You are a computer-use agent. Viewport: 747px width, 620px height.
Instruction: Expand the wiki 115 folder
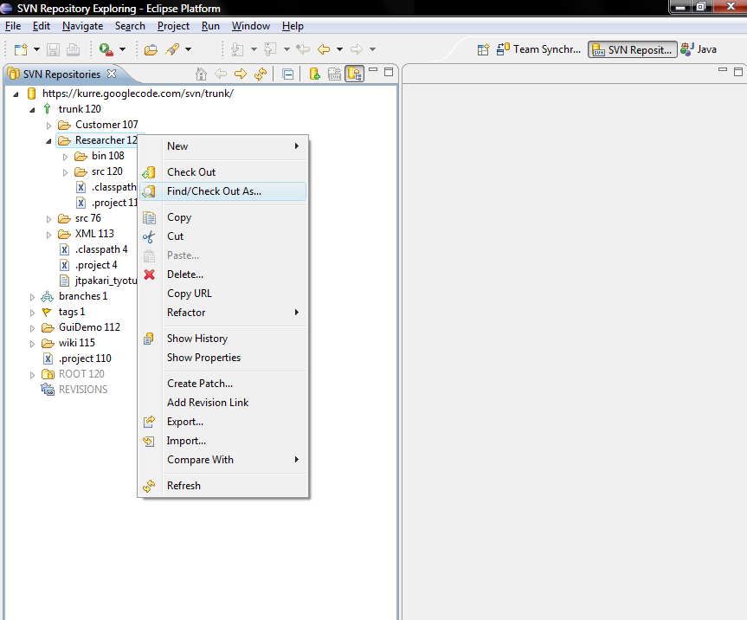(32, 344)
